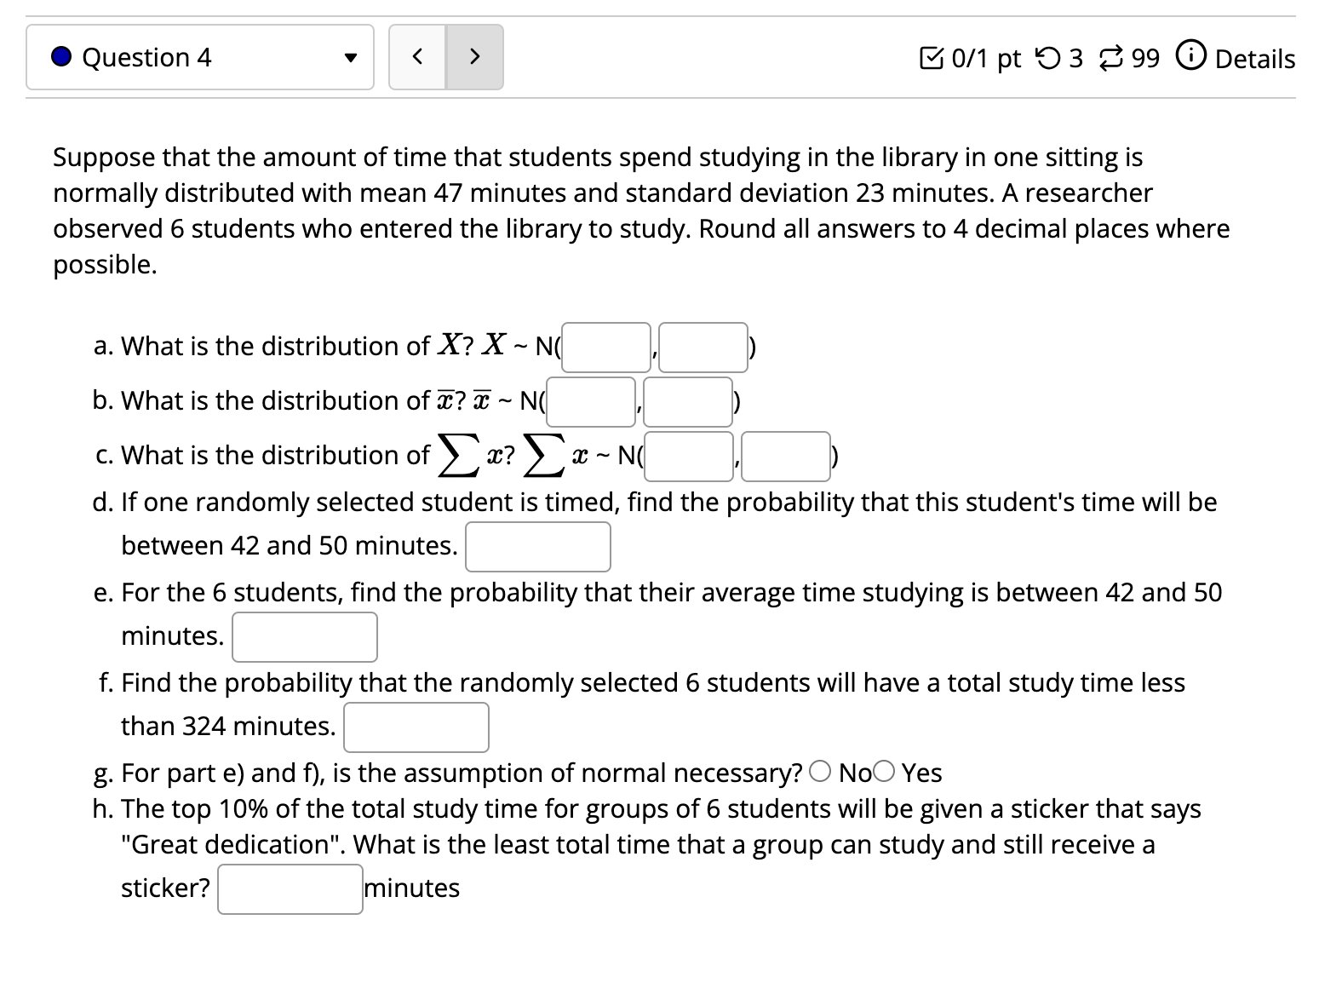Viewport: 1342px width, 983px height.
Task: Click the sticker minutes answer box in part h
Action: coord(290,888)
